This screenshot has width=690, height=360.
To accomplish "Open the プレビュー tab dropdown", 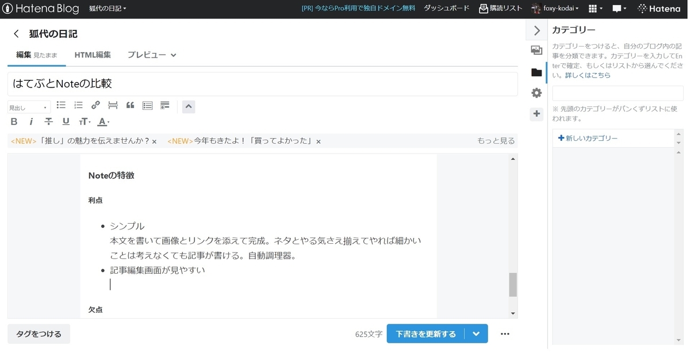I will tap(152, 55).
